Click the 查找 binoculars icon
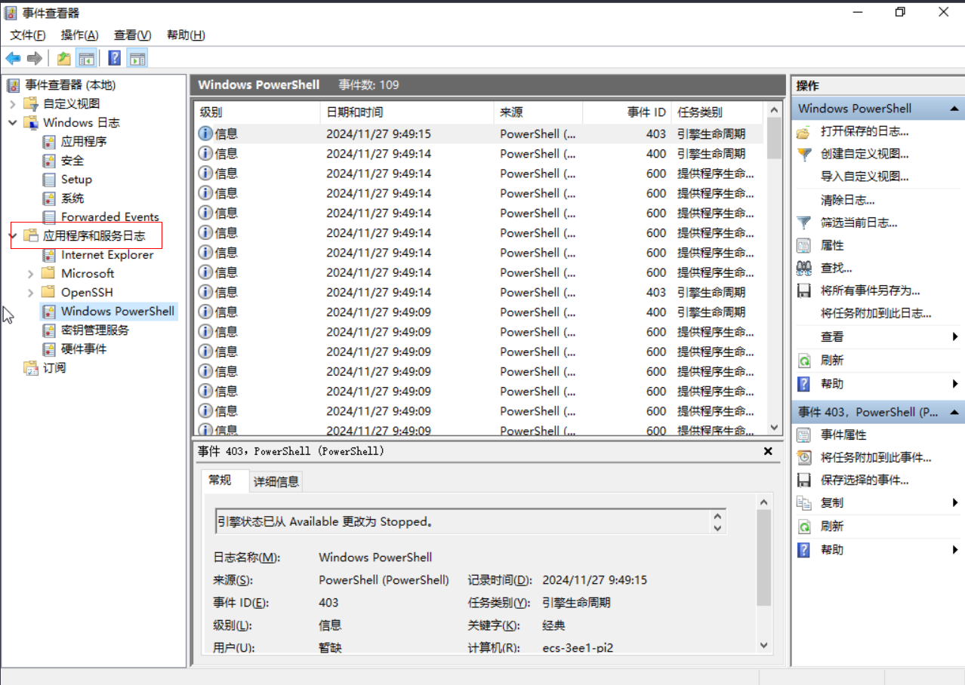 click(804, 268)
